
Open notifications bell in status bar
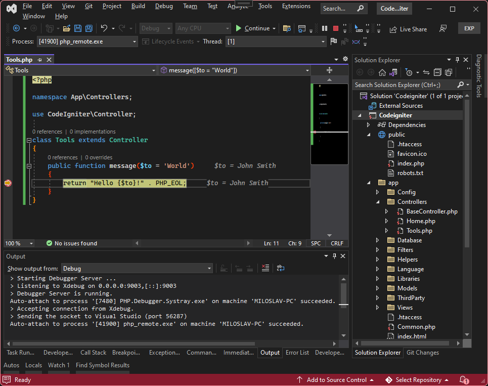click(463, 380)
